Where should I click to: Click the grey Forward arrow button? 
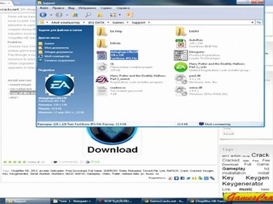tap(59, 15)
